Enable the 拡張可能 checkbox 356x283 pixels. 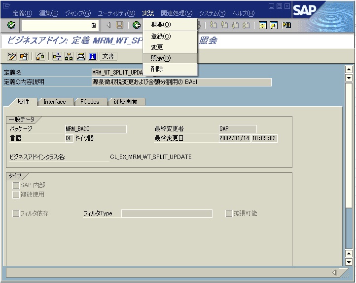[229, 214]
